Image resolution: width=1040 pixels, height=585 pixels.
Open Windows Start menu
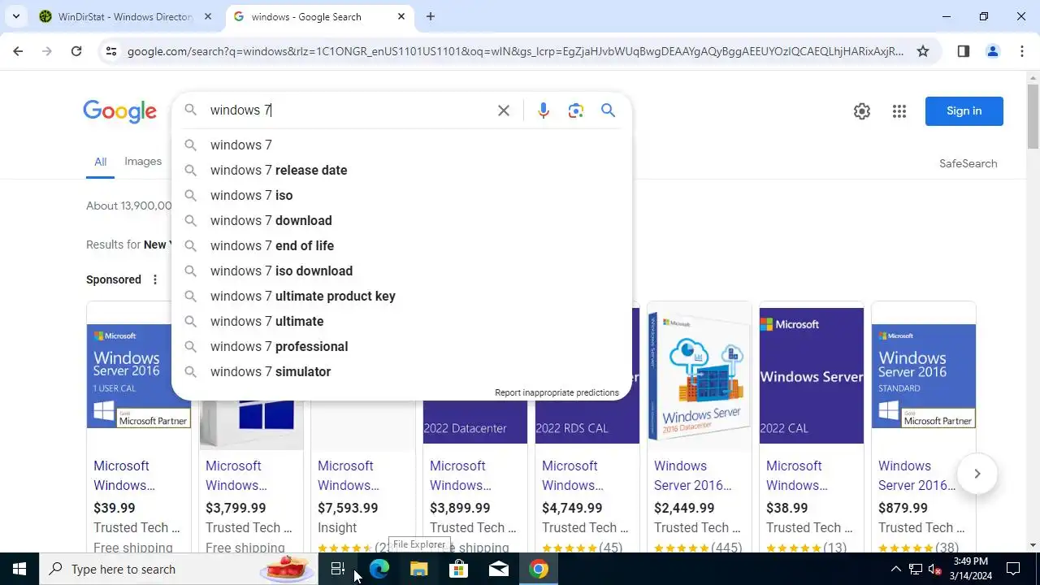(x=19, y=569)
